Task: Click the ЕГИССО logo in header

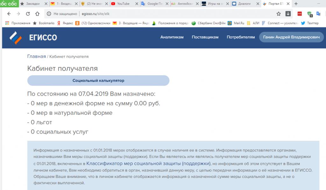Action: (33, 37)
